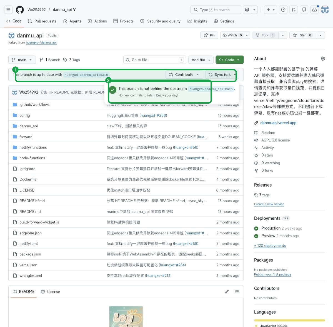Expand the Copilot dropdown arrow in header
Screen dimensions: 333x327
click(x=254, y=9)
